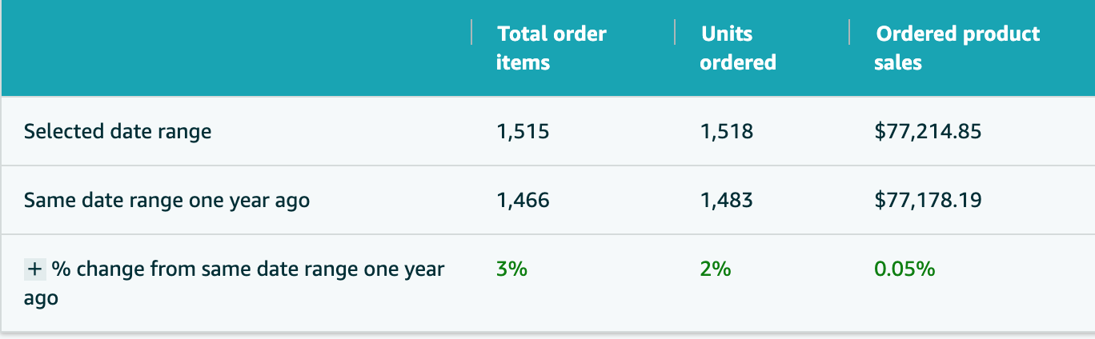1095x339 pixels.
Task: Click the green 3% change value
Action: pyautogui.click(x=511, y=269)
